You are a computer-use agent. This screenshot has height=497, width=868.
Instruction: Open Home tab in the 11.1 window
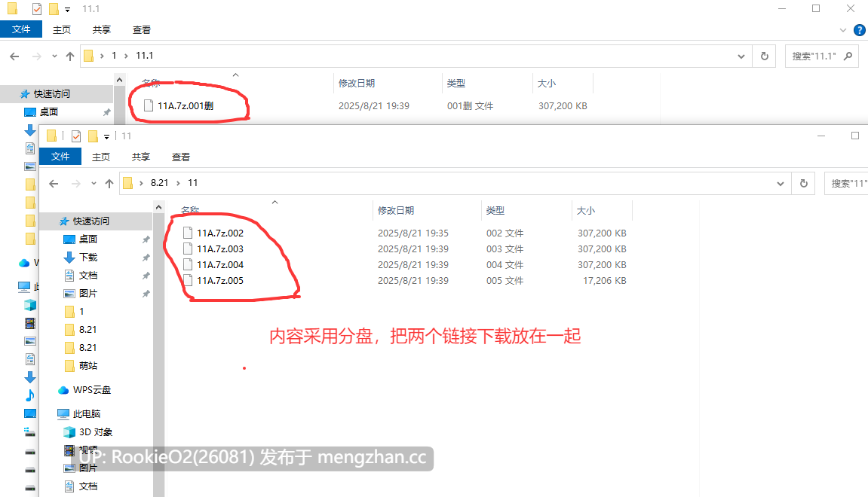point(61,30)
